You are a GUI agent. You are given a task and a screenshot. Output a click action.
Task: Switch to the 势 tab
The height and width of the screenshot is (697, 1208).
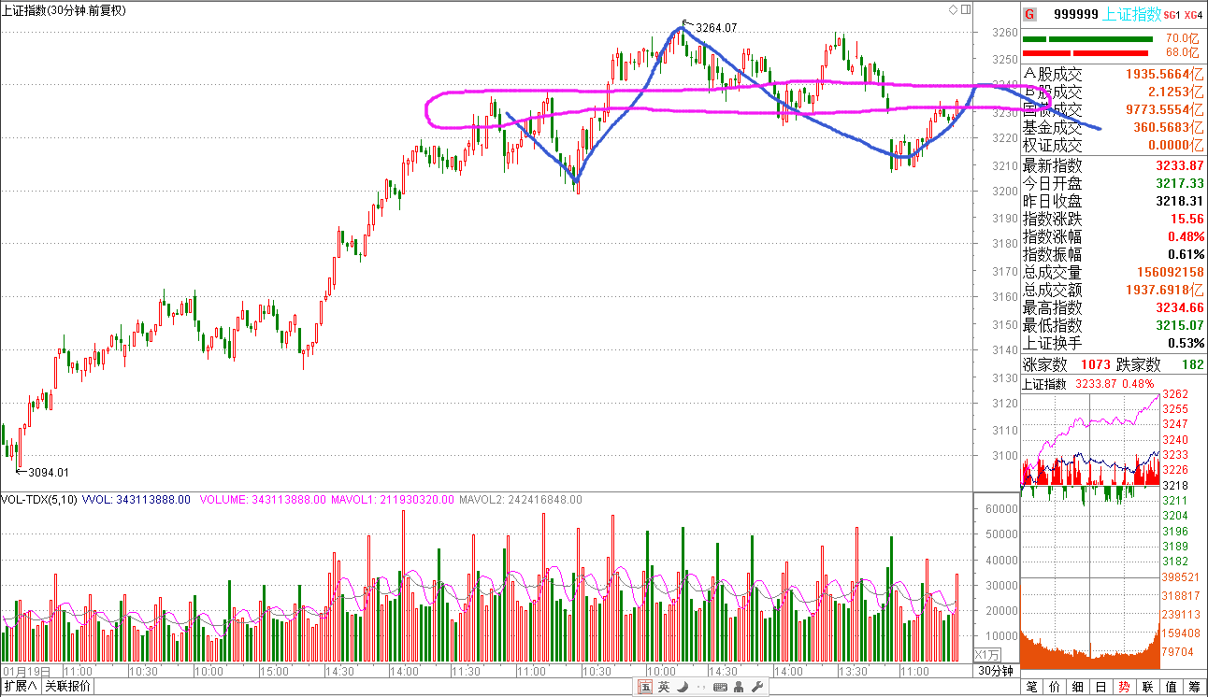click(1124, 687)
